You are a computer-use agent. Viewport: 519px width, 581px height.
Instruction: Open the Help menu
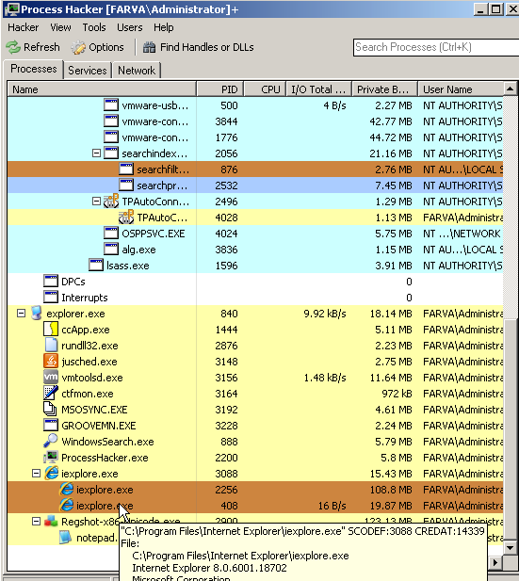click(164, 27)
